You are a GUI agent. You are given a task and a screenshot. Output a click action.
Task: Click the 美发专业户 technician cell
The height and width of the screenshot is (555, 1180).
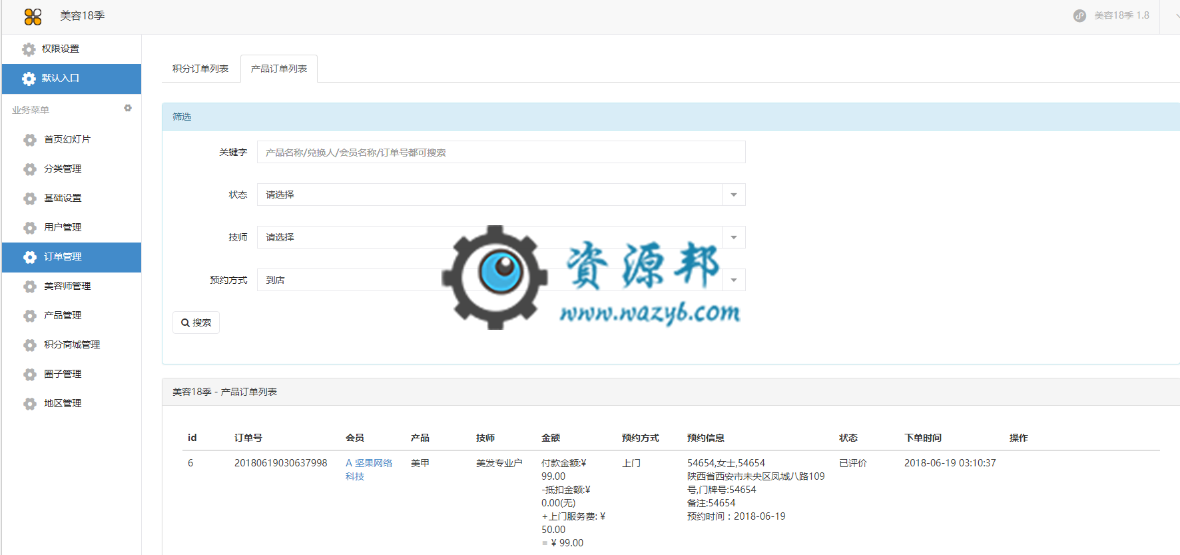499,463
